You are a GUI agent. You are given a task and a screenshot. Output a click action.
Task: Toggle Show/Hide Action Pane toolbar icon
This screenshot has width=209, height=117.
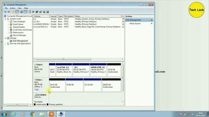click(25, 12)
